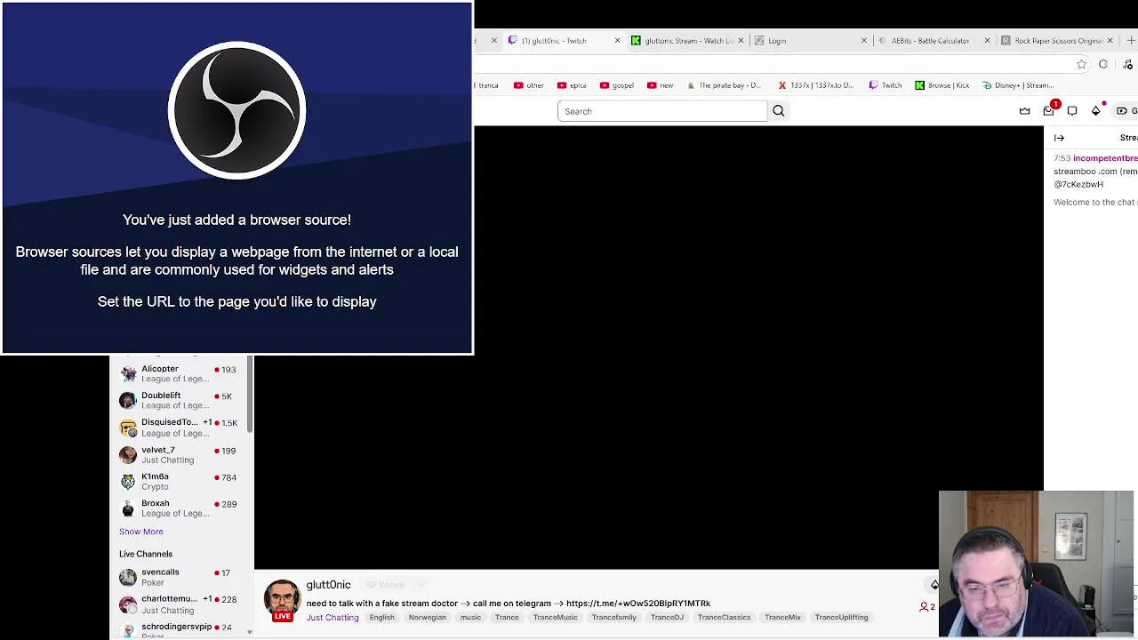This screenshot has height=640, width=1138.
Task: Open the Bits diamond icon in header
Action: click(1096, 111)
